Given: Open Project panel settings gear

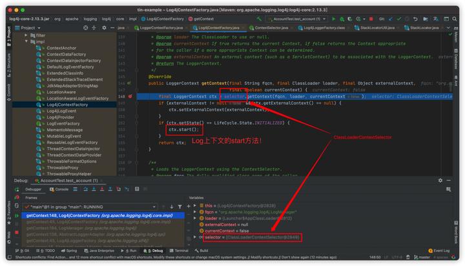Looking at the screenshot, I should (x=104, y=28).
